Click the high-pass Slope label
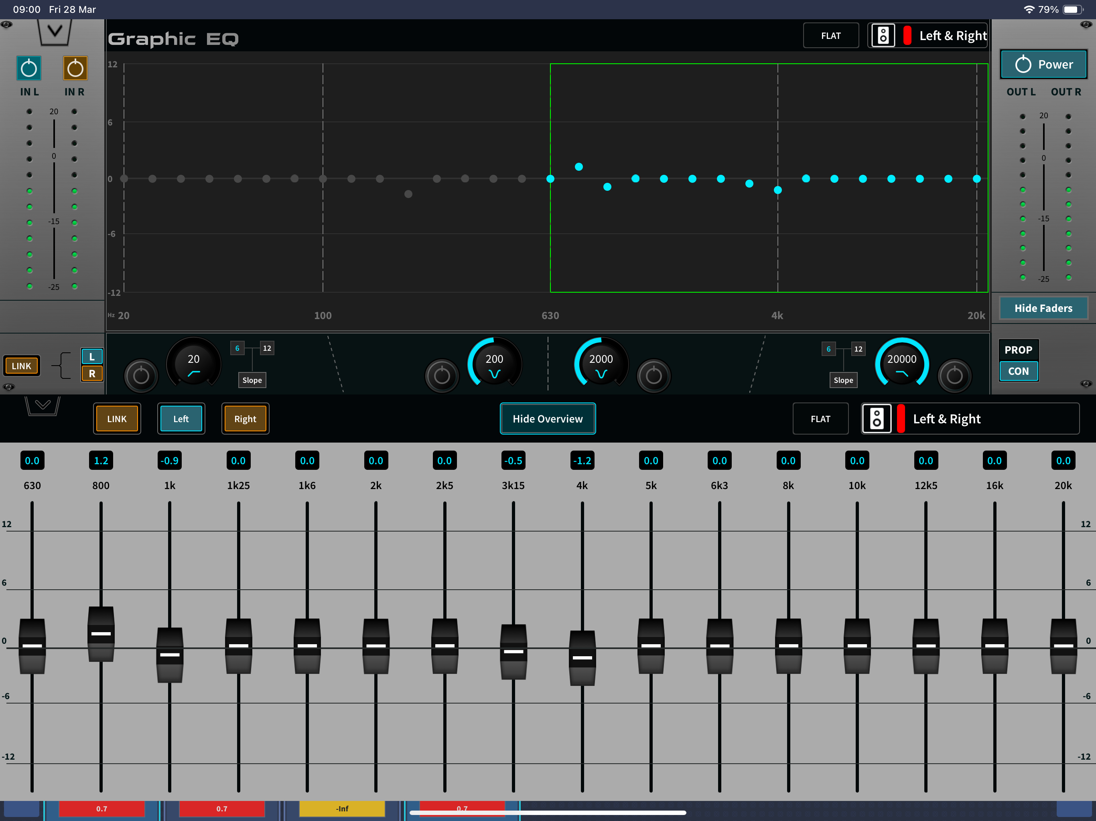 252,380
